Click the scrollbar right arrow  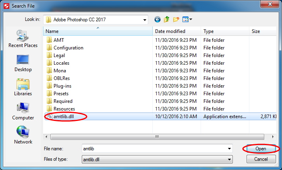click(273, 137)
